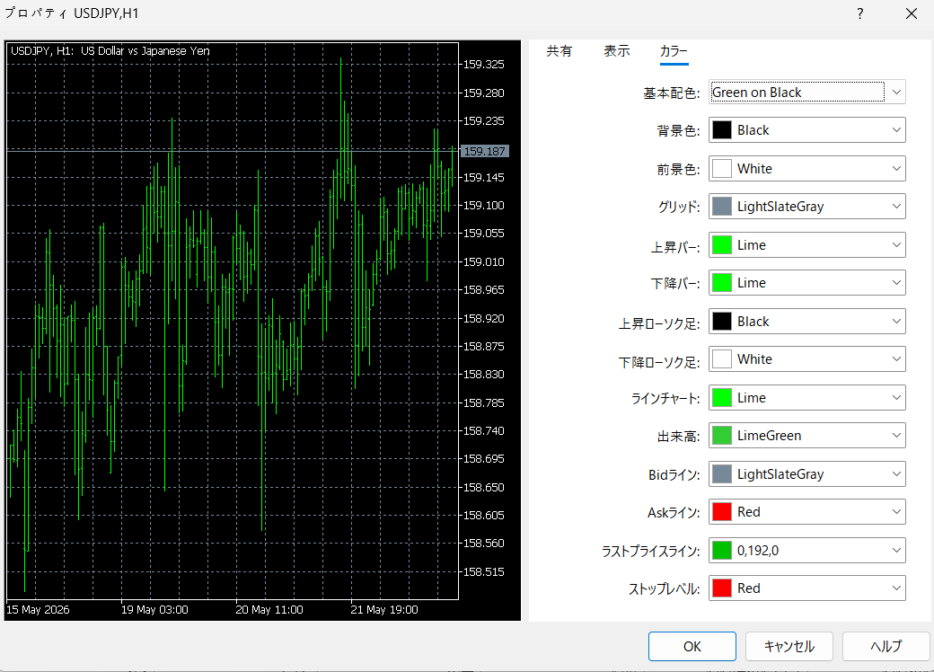
Task: Close the プロパティ dialog with X
Action: click(x=912, y=13)
